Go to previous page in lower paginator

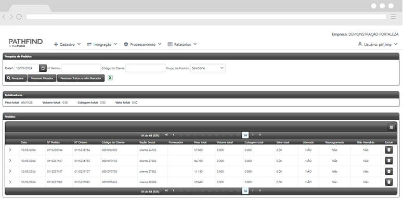click(x=174, y=191)
